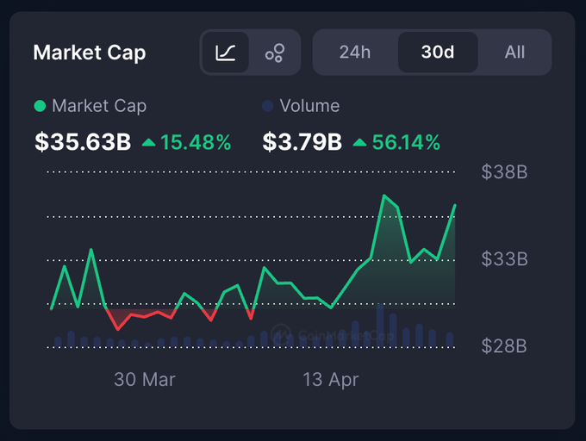Click the dark blue Volume legend dot
This screenshot has width=586, height=441.
point(267,106)
